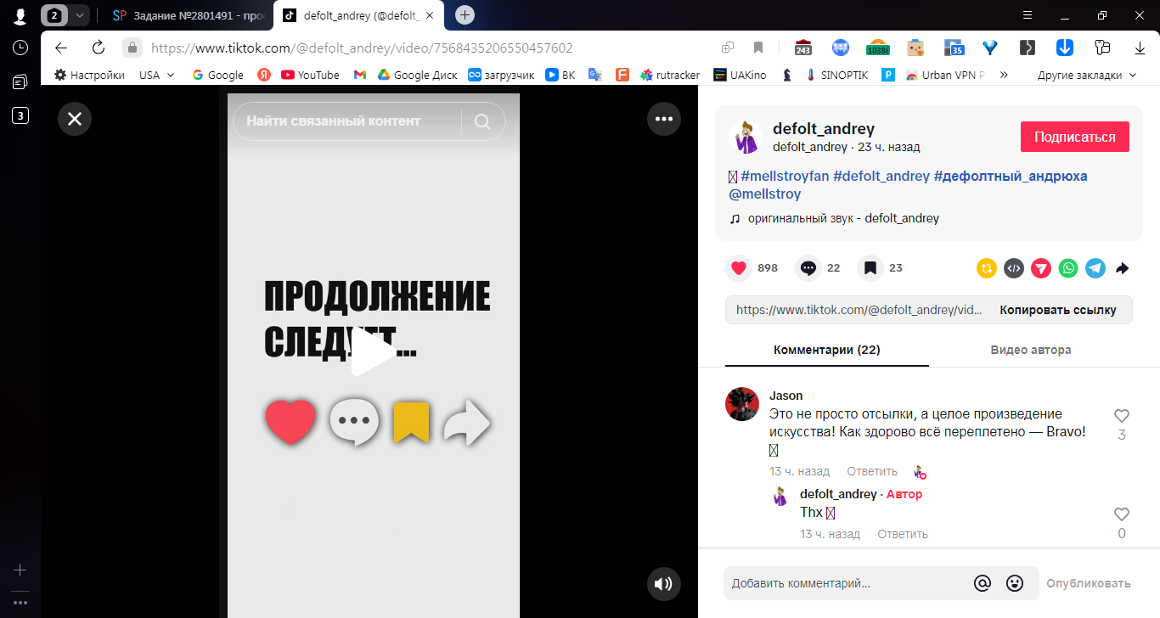Click the yellow repost icon
The width and height of the screenshot is (1160, 618).
coord(987,268)
